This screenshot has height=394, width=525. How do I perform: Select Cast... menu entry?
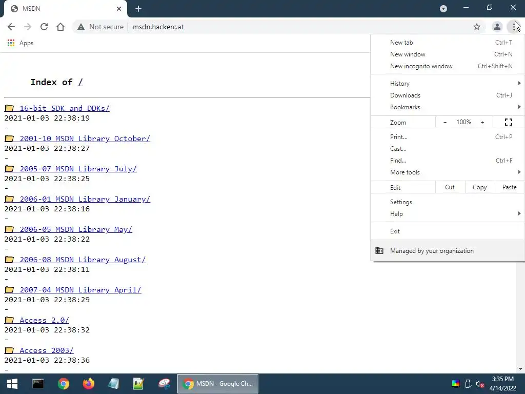(448, 148)
